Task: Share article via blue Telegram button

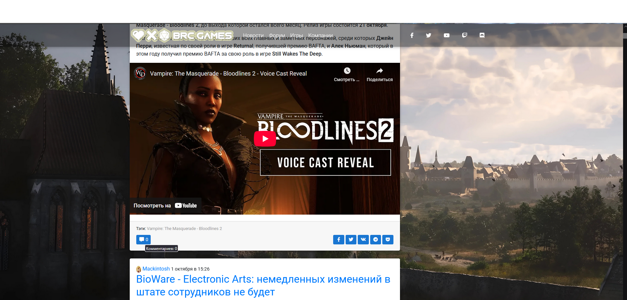Action: tap(375, 239)
